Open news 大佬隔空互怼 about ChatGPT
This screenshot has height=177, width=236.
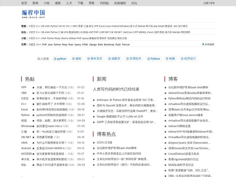tap(127, 111)
